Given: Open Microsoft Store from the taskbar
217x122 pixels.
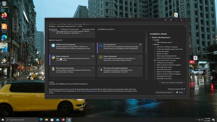Looking at the screenshot, I should [x=52, y=120].
